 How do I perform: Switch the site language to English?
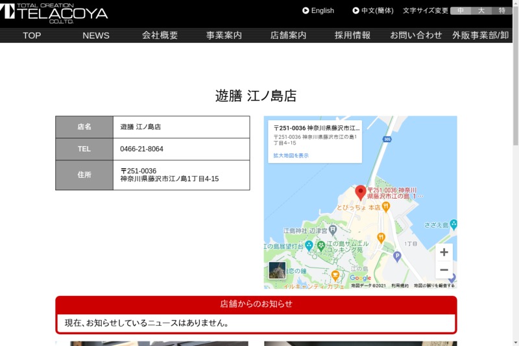pos(318,10)
